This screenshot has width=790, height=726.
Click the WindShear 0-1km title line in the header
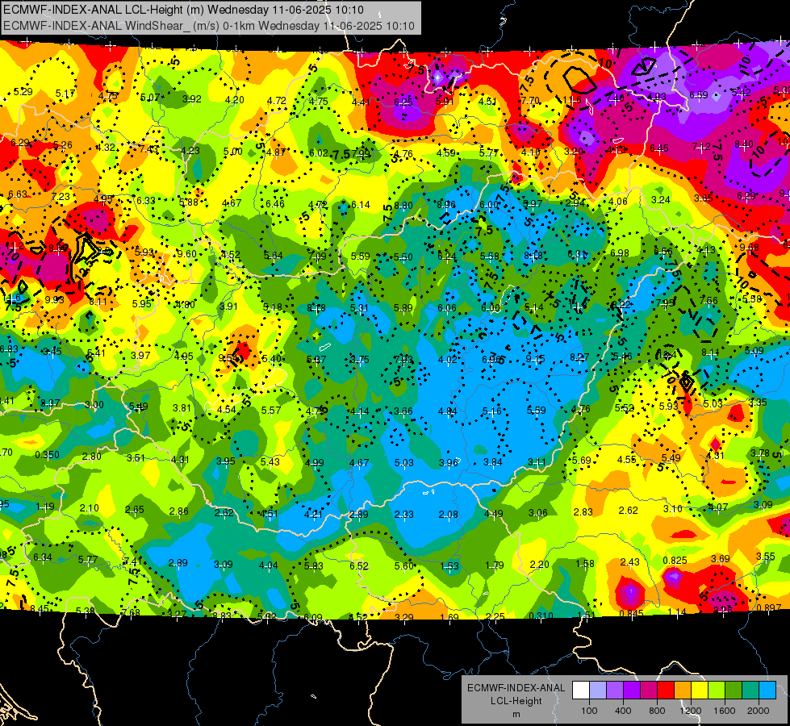coord(208,26)
